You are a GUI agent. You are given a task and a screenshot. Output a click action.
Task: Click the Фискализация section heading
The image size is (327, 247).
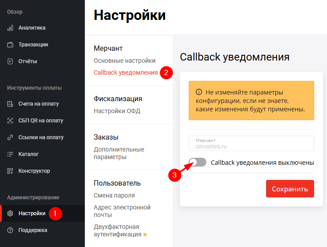tap(118, 99)
